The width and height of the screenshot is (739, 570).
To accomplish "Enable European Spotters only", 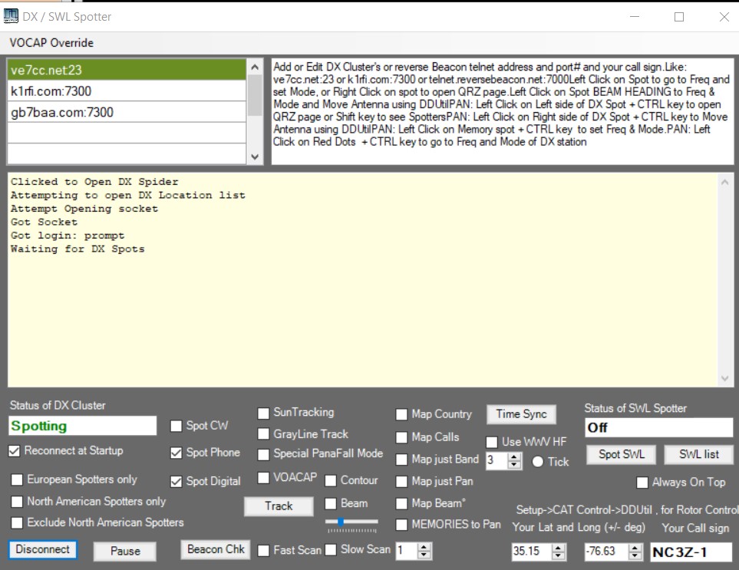I will pyautogui.click(x=17, y=479).
